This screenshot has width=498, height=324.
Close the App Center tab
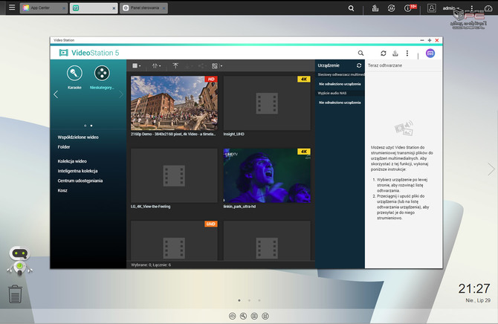[x=64, y=9]
